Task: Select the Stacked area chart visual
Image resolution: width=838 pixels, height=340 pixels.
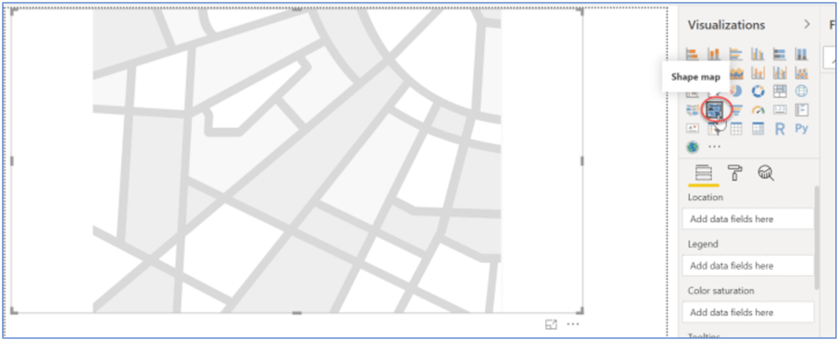Action: [736, 72]
